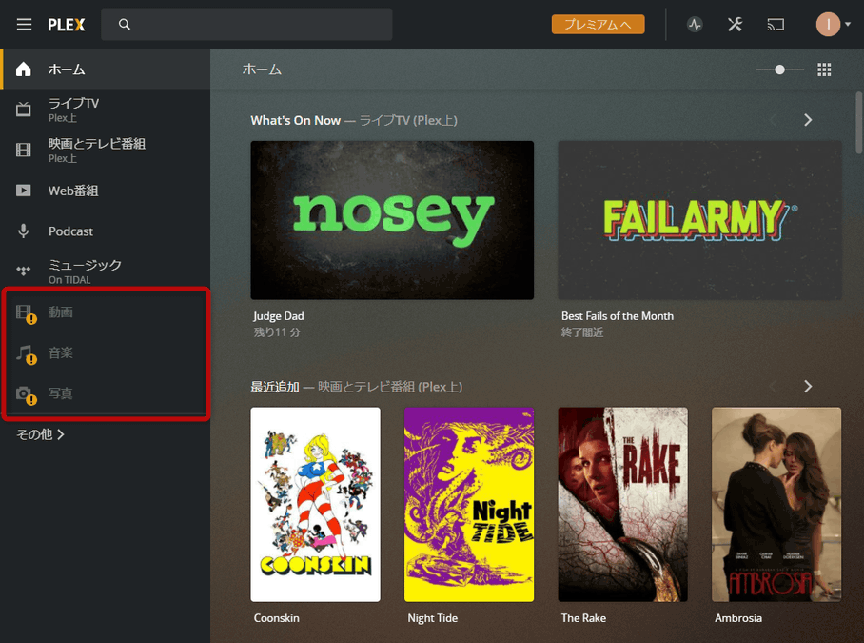Viewport: 864px width, 643px height.
Task: Open The Rake poster
Action: [622, 505]
